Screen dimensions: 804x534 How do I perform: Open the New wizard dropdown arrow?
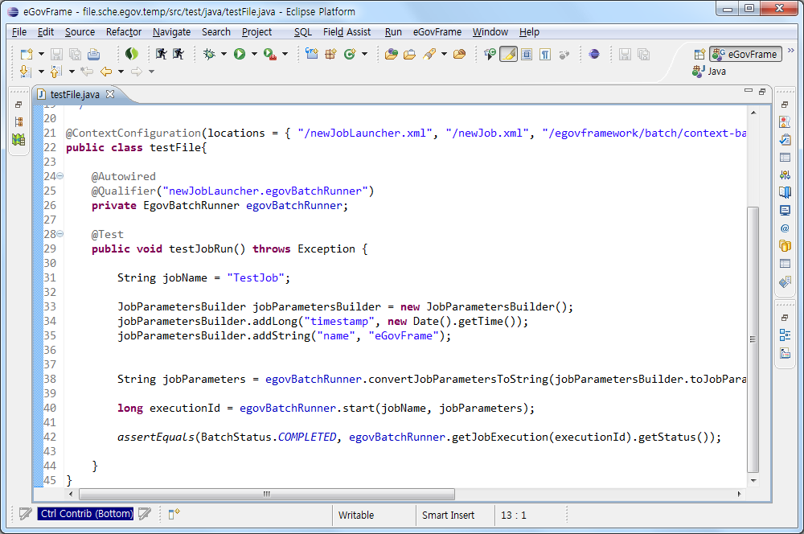[x=40, y=54]
